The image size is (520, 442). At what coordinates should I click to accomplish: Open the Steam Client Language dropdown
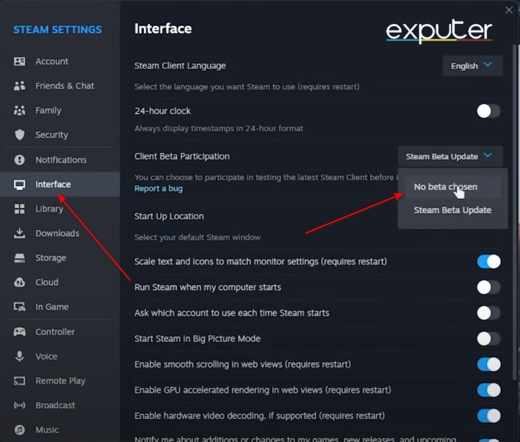coord(472,66)
